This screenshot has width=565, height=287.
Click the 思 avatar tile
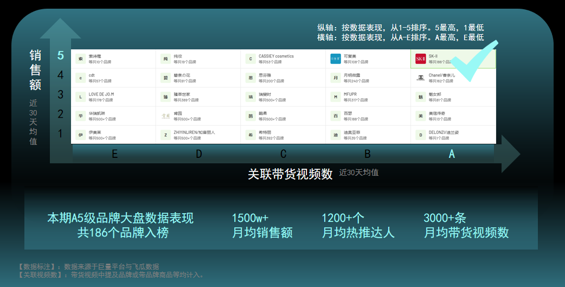click(251, 78)
